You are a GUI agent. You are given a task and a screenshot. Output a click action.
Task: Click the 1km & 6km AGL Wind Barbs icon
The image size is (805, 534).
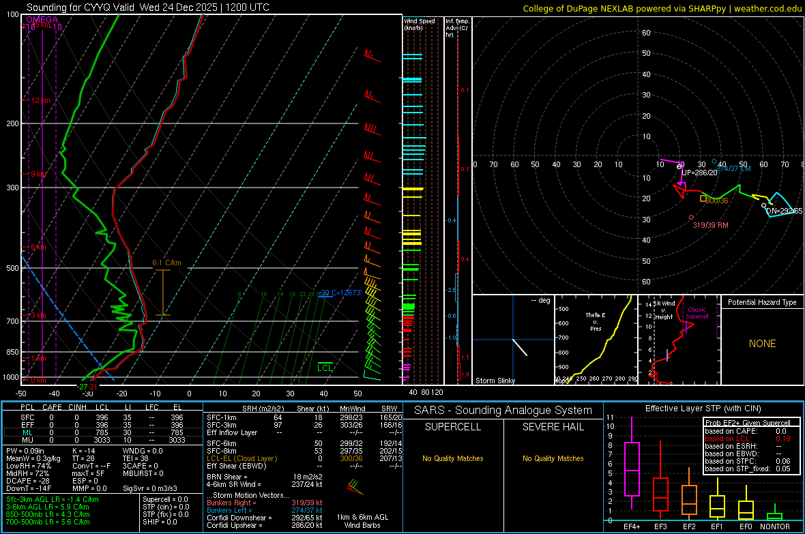355,486
